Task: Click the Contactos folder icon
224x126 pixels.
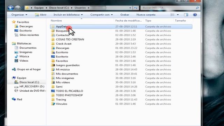Action: (53, 35)
